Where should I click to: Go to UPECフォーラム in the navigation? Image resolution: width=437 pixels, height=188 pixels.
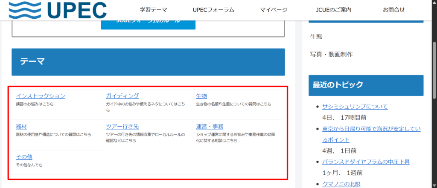coord(213,10)
